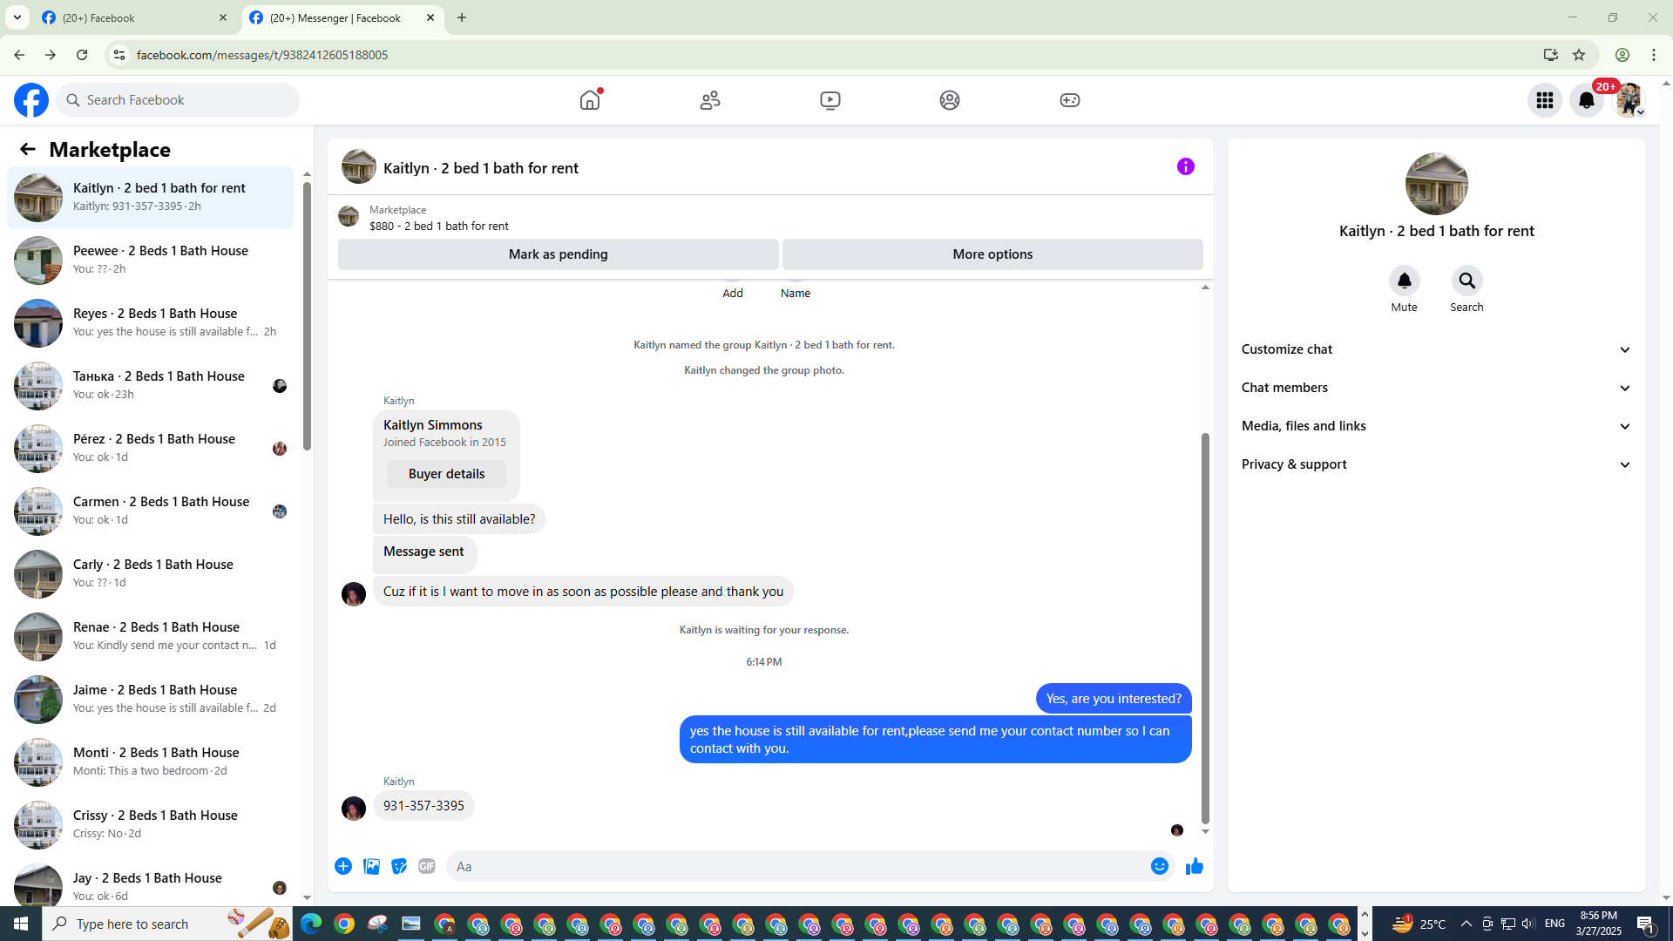Open the Crissy conversation
The height and width of the screenshot is (941, 1673).
pyautogui.click(x=151, y=824)
